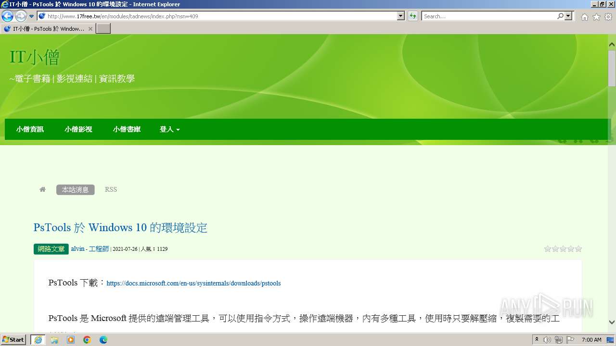Viewport: 616px width, 346px height.
Task: Open File Explorer from the taskbar
Action: pos(54,340)
